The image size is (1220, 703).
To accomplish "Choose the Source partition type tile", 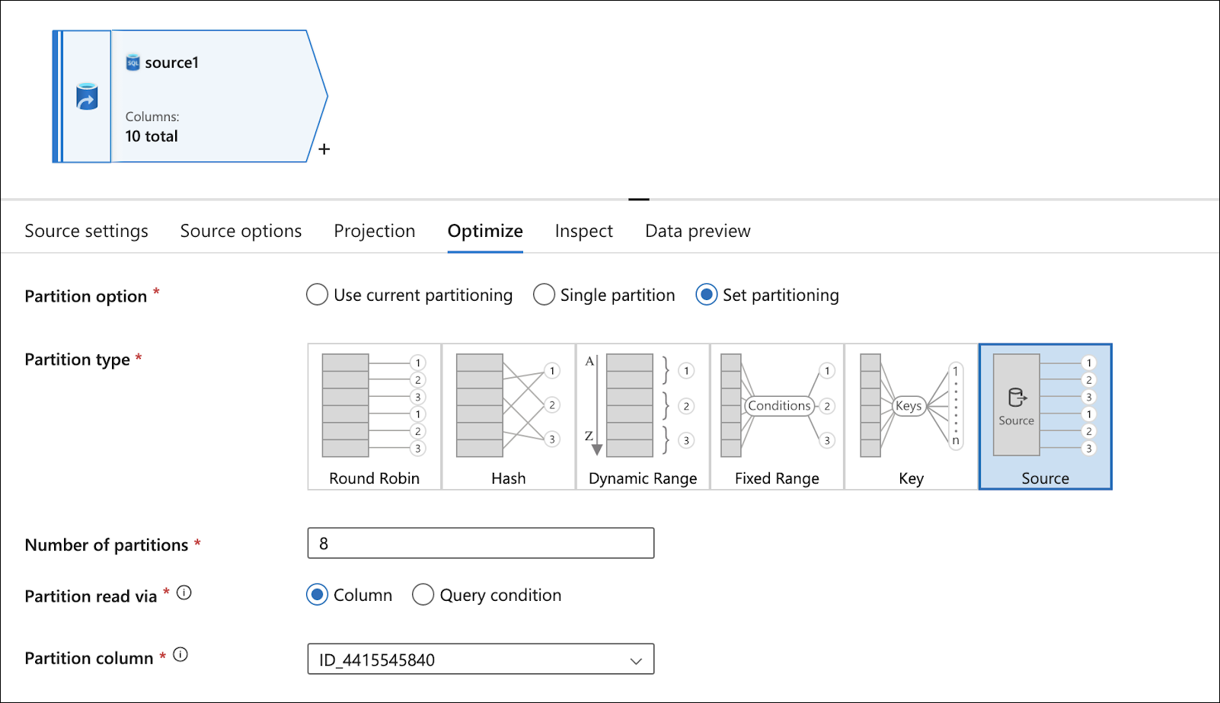I will point(1045,417).
